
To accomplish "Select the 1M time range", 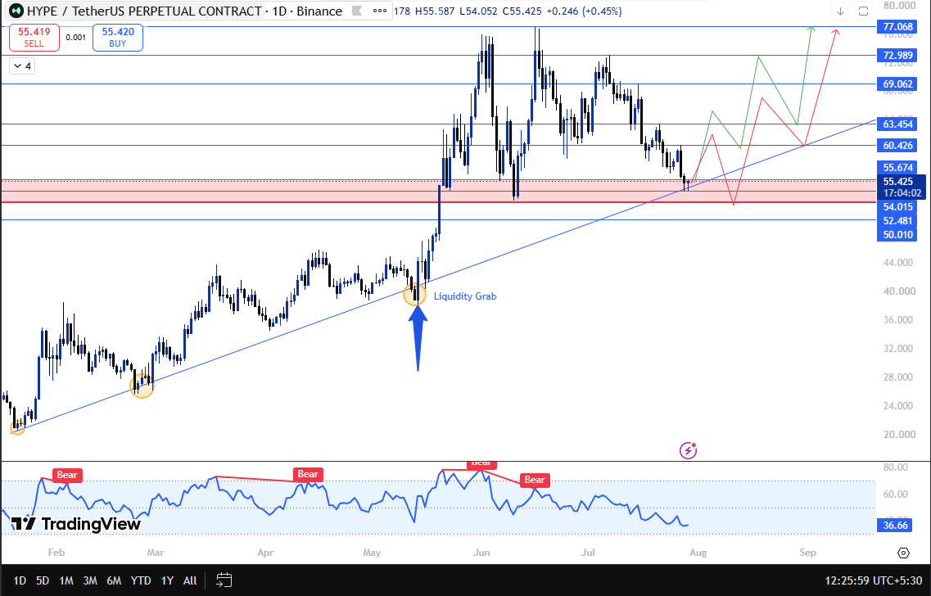I will [x=66, y=580].
